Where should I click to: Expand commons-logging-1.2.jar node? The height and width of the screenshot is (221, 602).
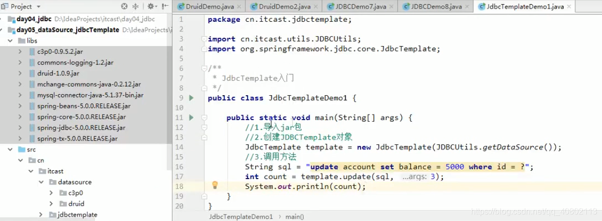pos(20,63)
